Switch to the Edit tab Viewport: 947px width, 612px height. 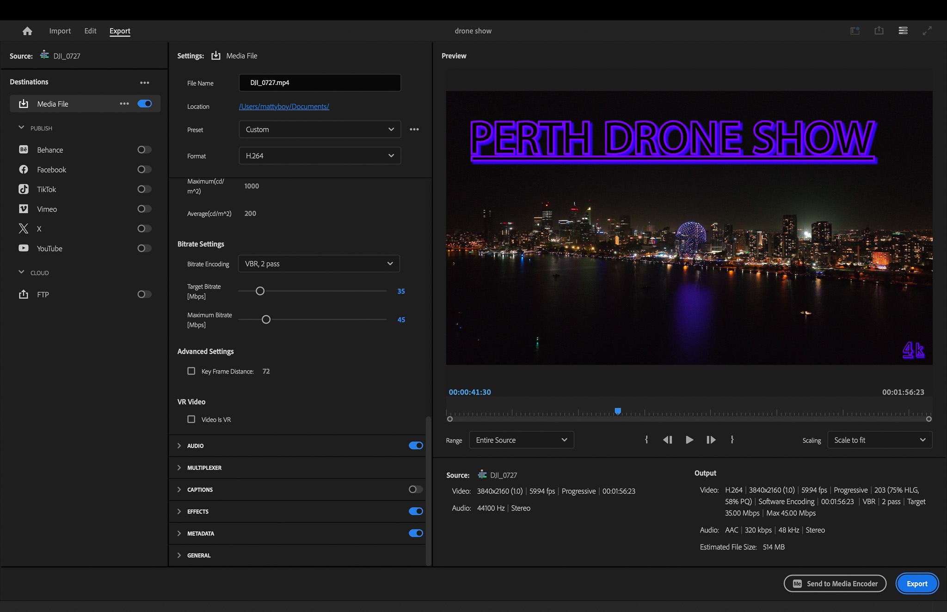pyautogui.click(x=90, y=31)
